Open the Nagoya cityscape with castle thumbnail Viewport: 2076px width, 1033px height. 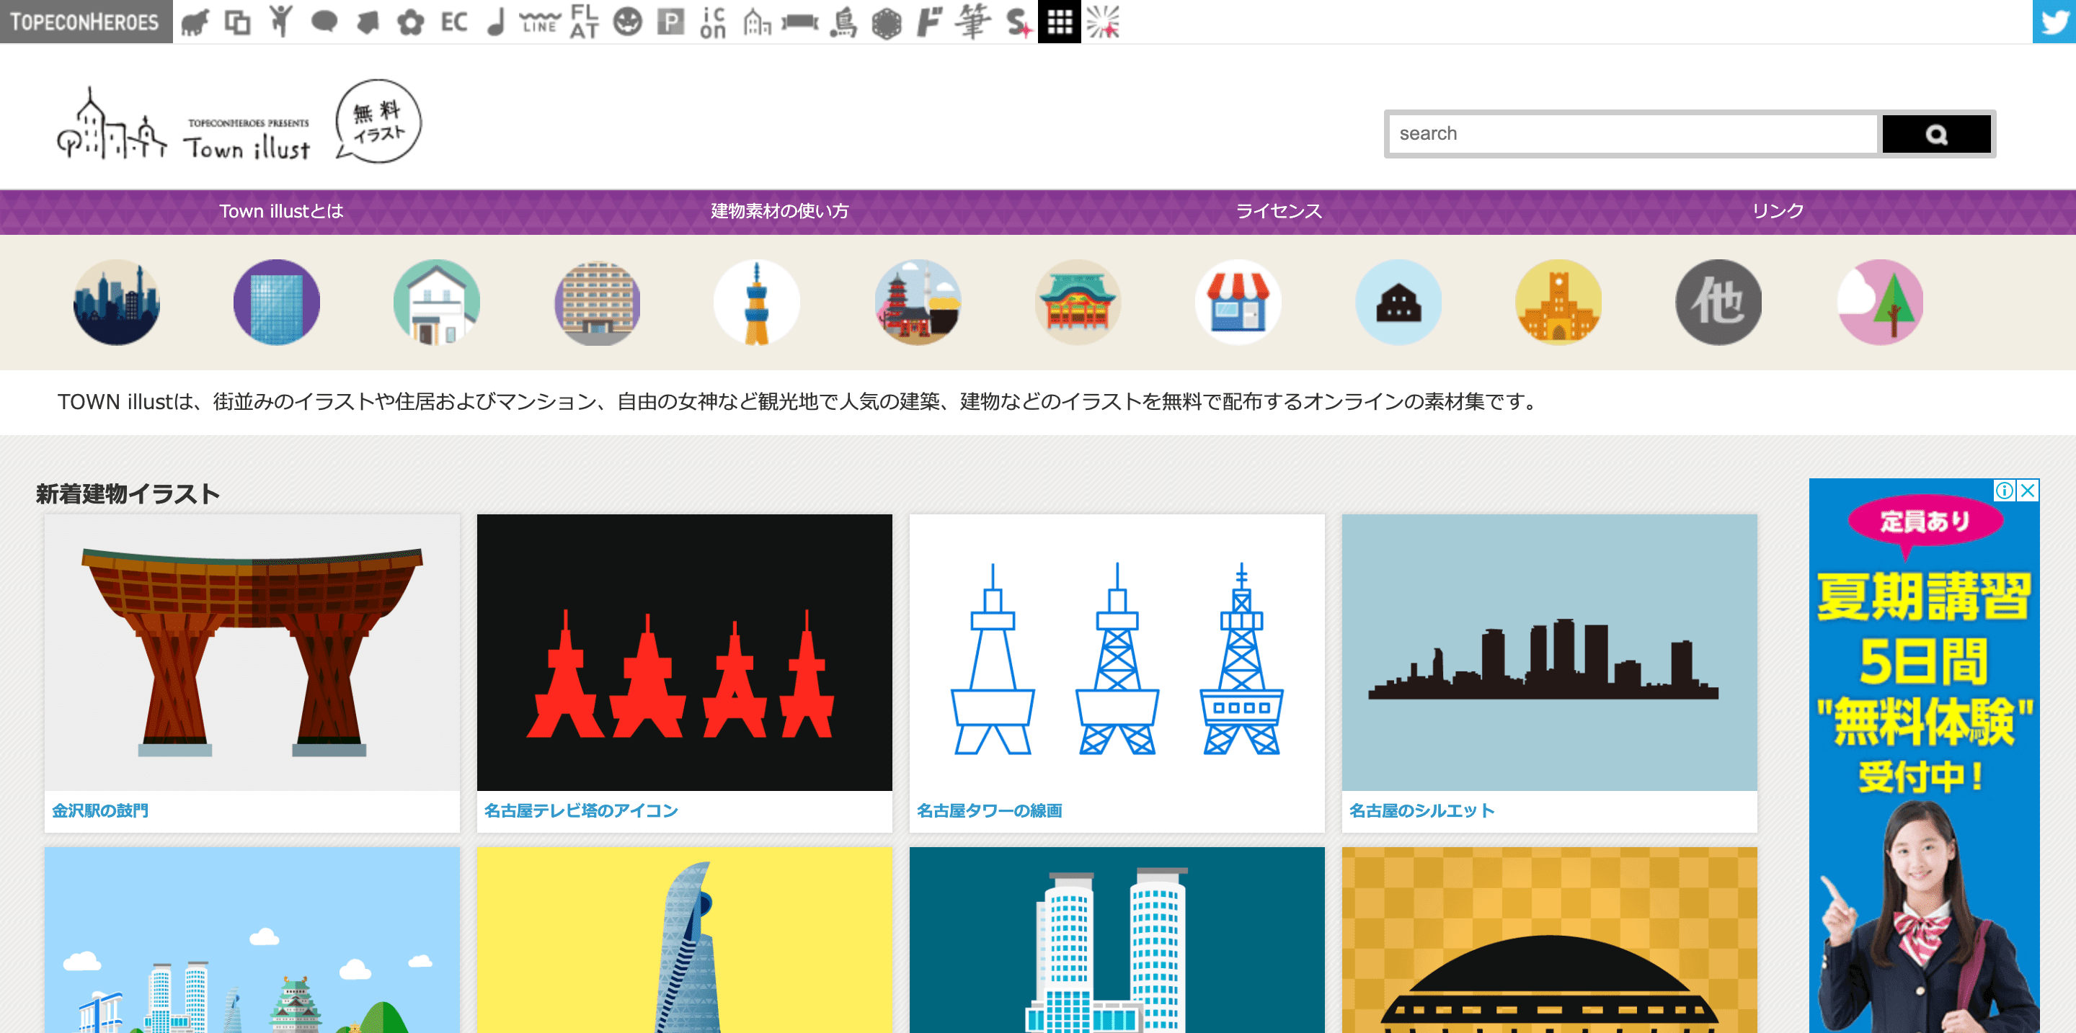252,939
